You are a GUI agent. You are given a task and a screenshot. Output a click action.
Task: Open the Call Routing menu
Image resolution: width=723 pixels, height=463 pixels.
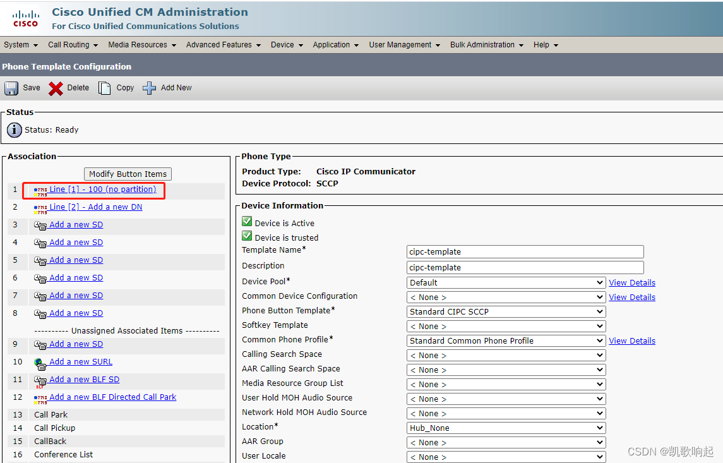69,44
